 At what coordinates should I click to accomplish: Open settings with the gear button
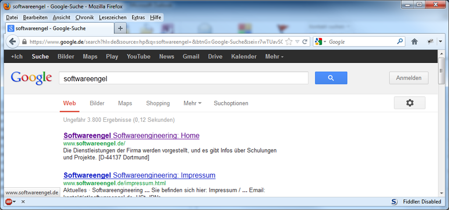(410, 103)
